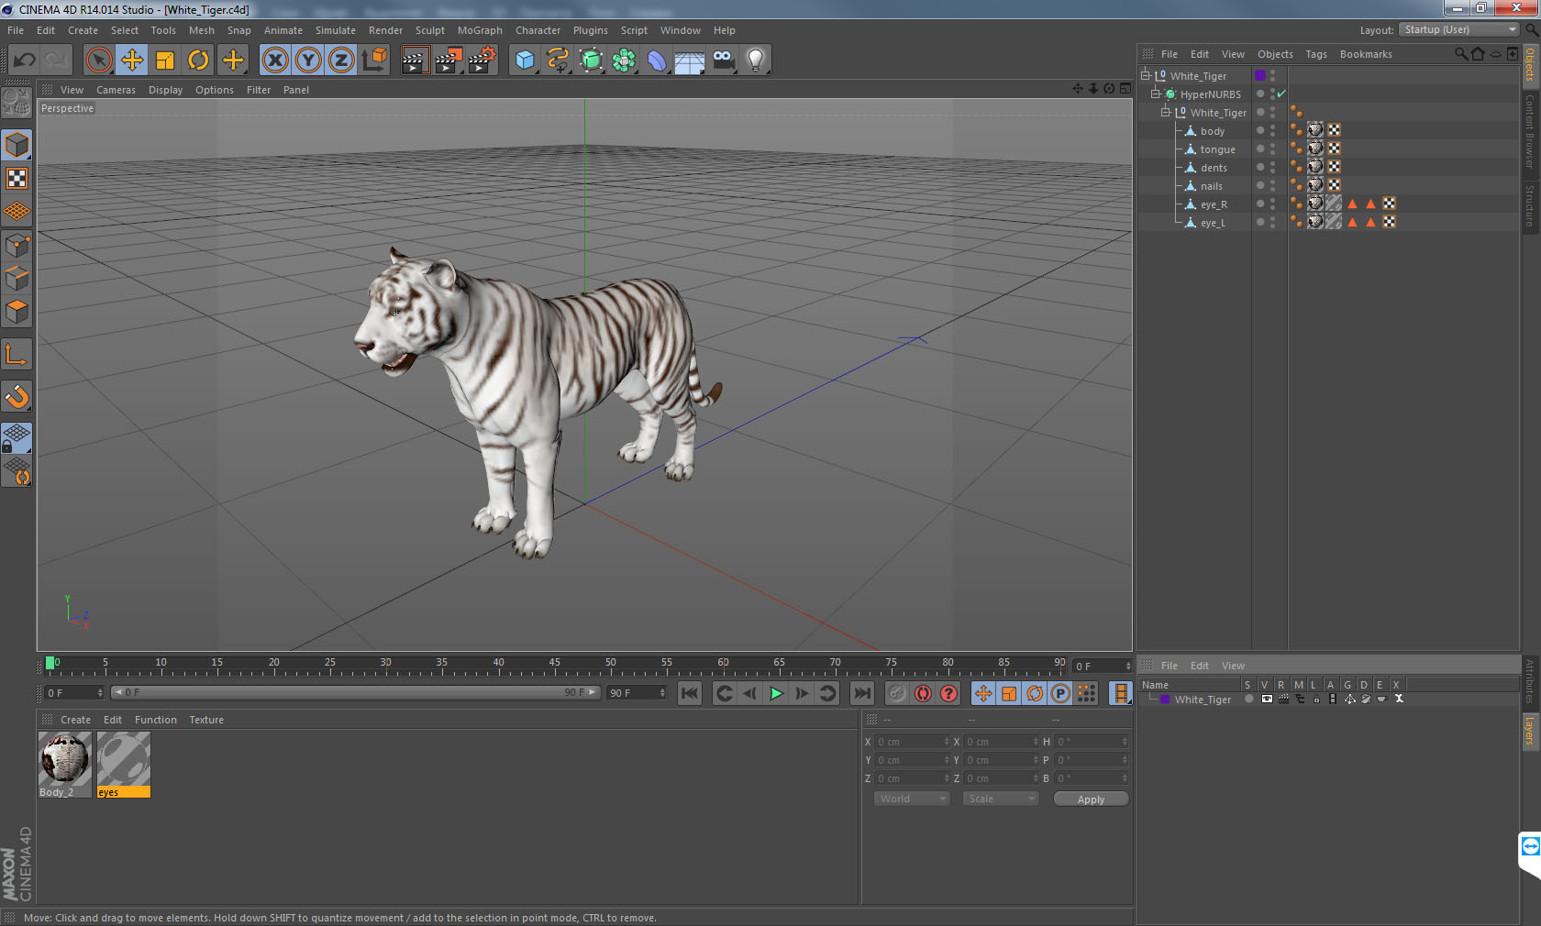Open the spline tools icon
Image resolution: width=1541 pixels, height=926 pixels.
pyautogui.click(x=558, y=61)
